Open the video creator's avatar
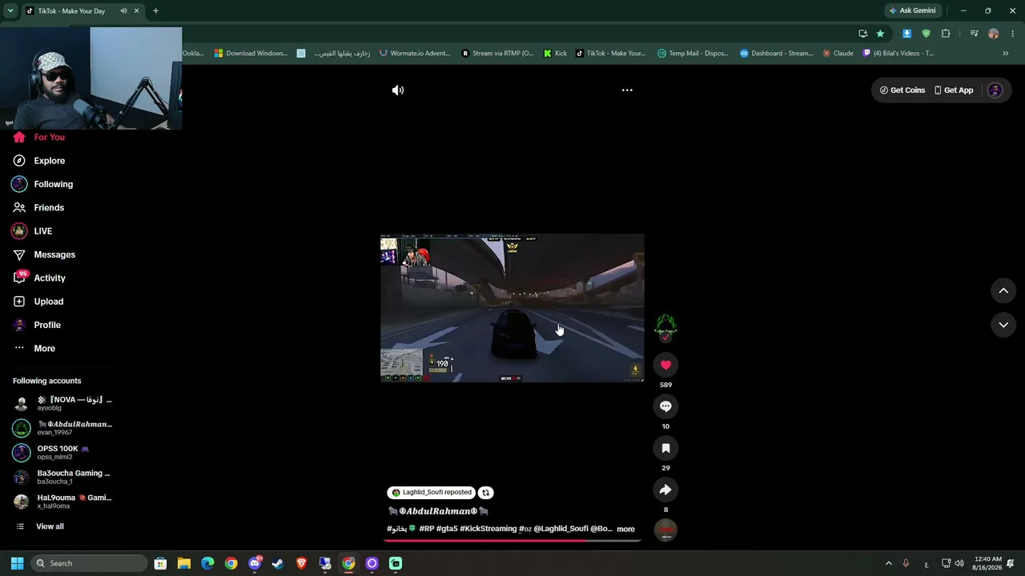The width and height of the screenshot is (1025, 576). point(665,325)
